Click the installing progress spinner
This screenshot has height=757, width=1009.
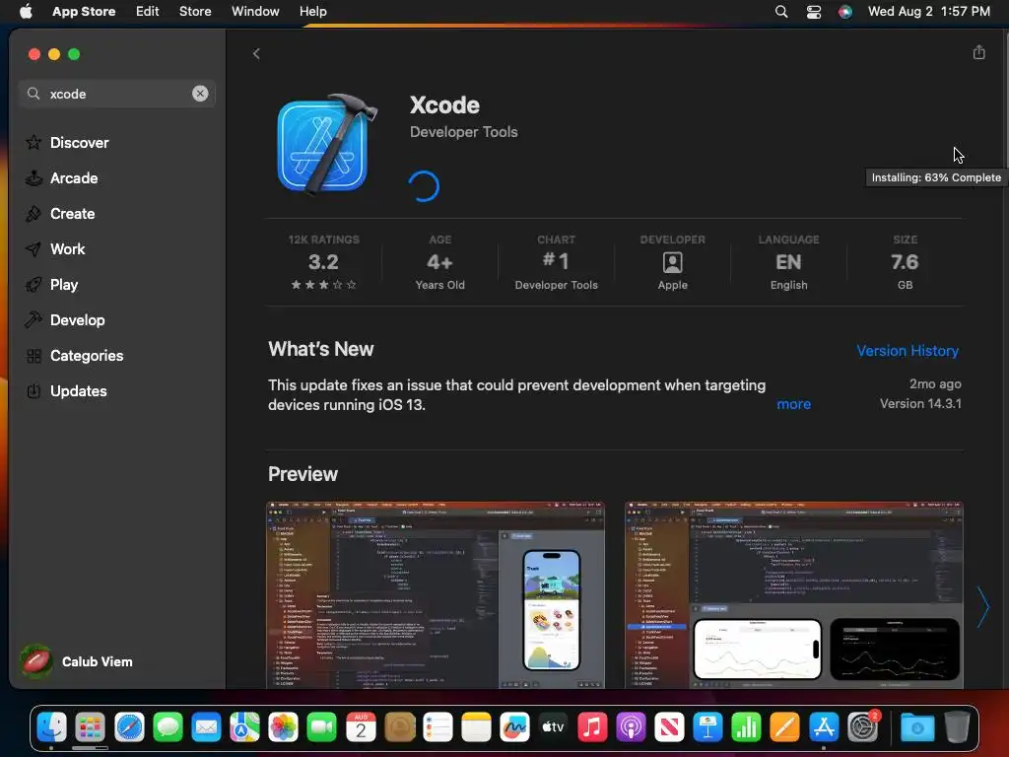tap(424, 186)
